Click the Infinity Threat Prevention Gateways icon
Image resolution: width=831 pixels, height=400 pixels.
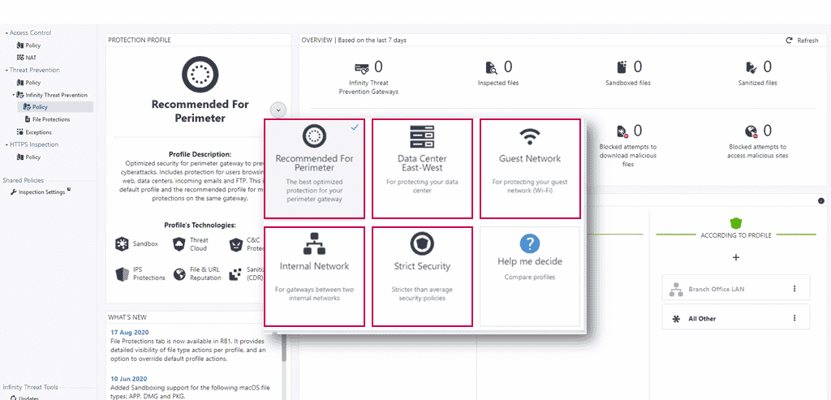(x=362, y=68)
